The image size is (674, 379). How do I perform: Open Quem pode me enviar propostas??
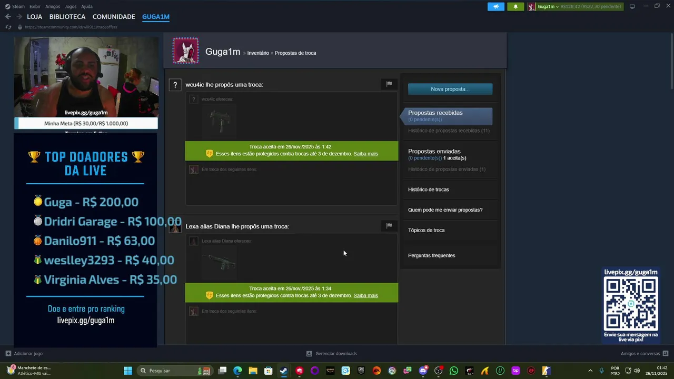coord(445,210)
